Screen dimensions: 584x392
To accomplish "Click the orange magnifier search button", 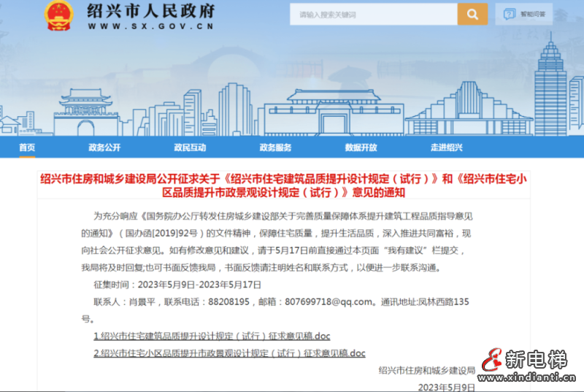I will [472, 14].
